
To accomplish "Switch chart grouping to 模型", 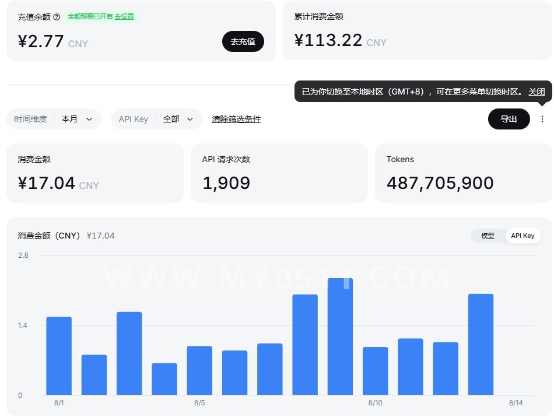I will (x=488, y=236).
